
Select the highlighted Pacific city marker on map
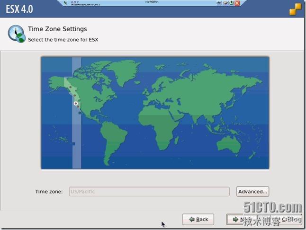pyautogui.click(x=76, y=103)
